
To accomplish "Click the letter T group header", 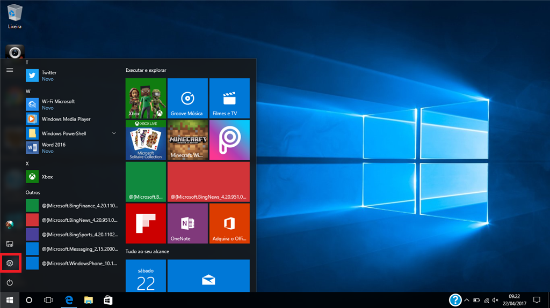I will point(27,63).
